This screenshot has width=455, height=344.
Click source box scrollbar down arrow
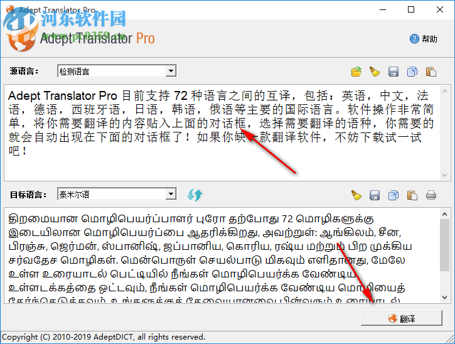(444, 175)
